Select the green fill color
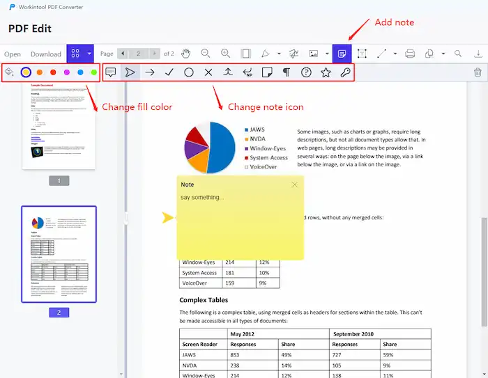 93,72
